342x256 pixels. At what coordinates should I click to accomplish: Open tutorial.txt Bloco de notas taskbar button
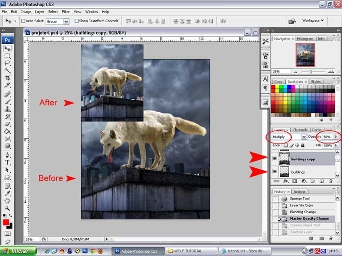[245, 251]
